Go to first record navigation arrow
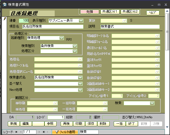Screen dimensions: 170x135 tap(16, 132)
